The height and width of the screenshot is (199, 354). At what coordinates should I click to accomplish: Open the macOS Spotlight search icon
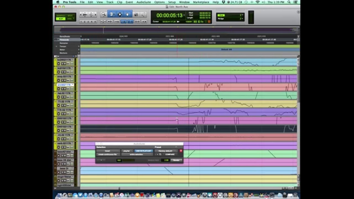[289, 2]
